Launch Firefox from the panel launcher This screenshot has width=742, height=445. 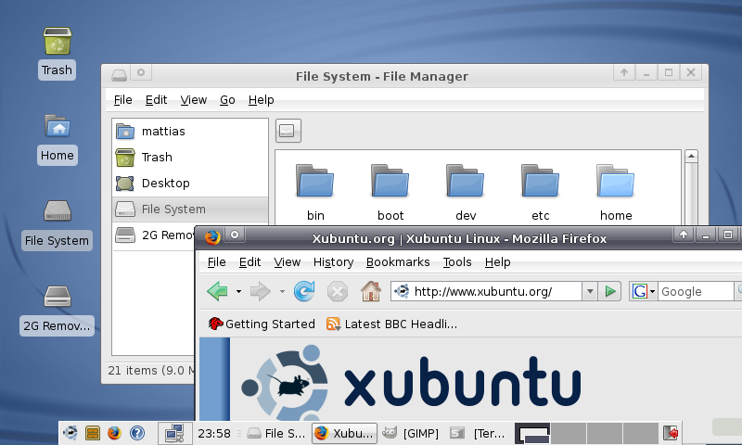click(x=115, y=432)
